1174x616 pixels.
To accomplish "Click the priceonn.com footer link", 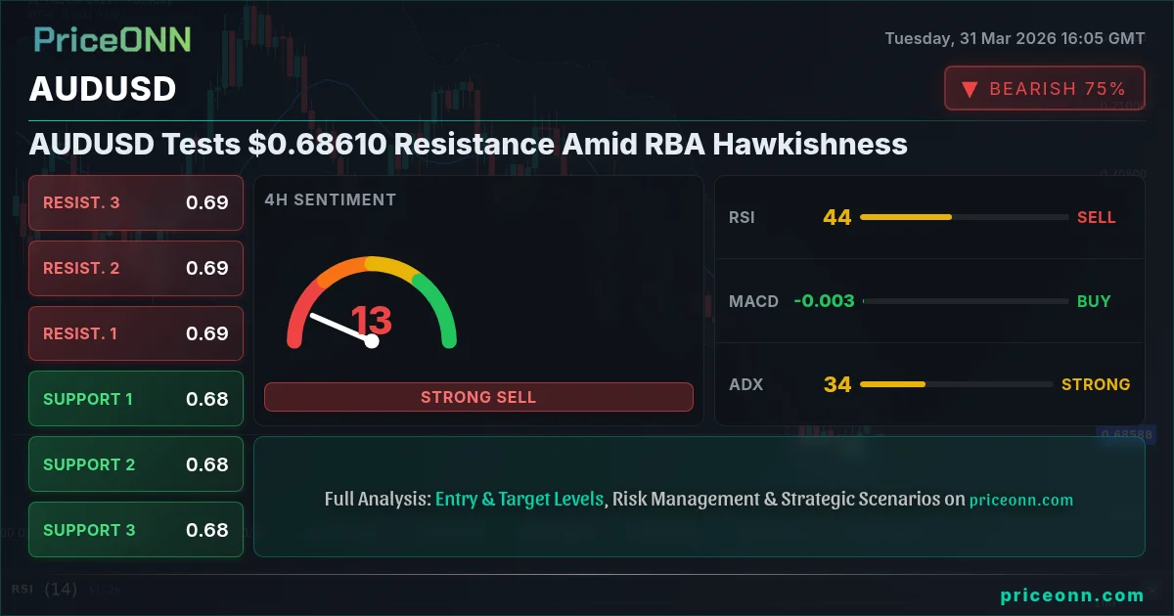I will [x=1071, y=595].
